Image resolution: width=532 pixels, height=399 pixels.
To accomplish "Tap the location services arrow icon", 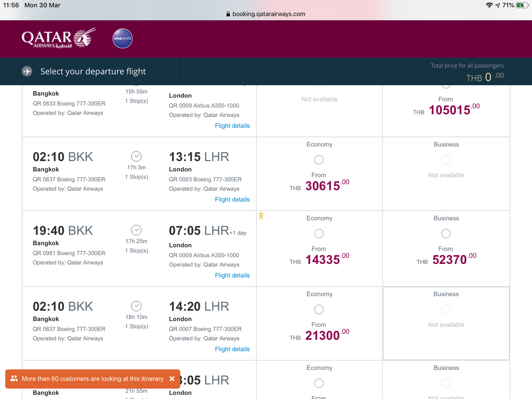I will coord(498,5).
